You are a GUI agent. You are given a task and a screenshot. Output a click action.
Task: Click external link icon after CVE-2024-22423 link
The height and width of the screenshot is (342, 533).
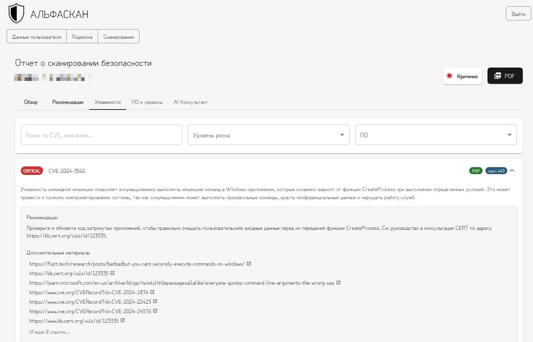coord(155,301)
